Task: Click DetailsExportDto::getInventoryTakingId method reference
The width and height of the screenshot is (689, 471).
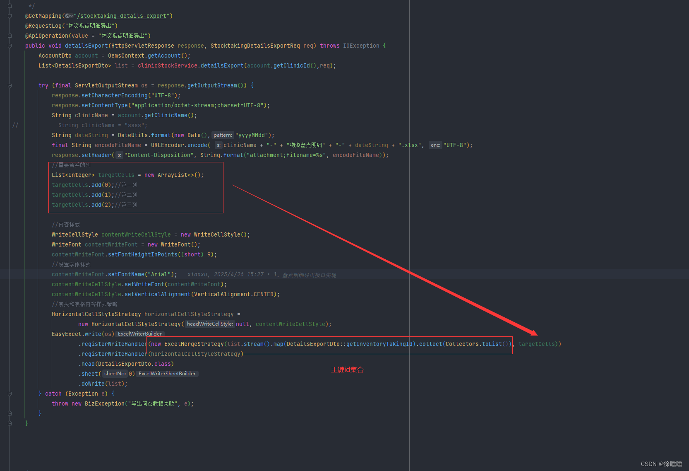Action: click(350, 344)
